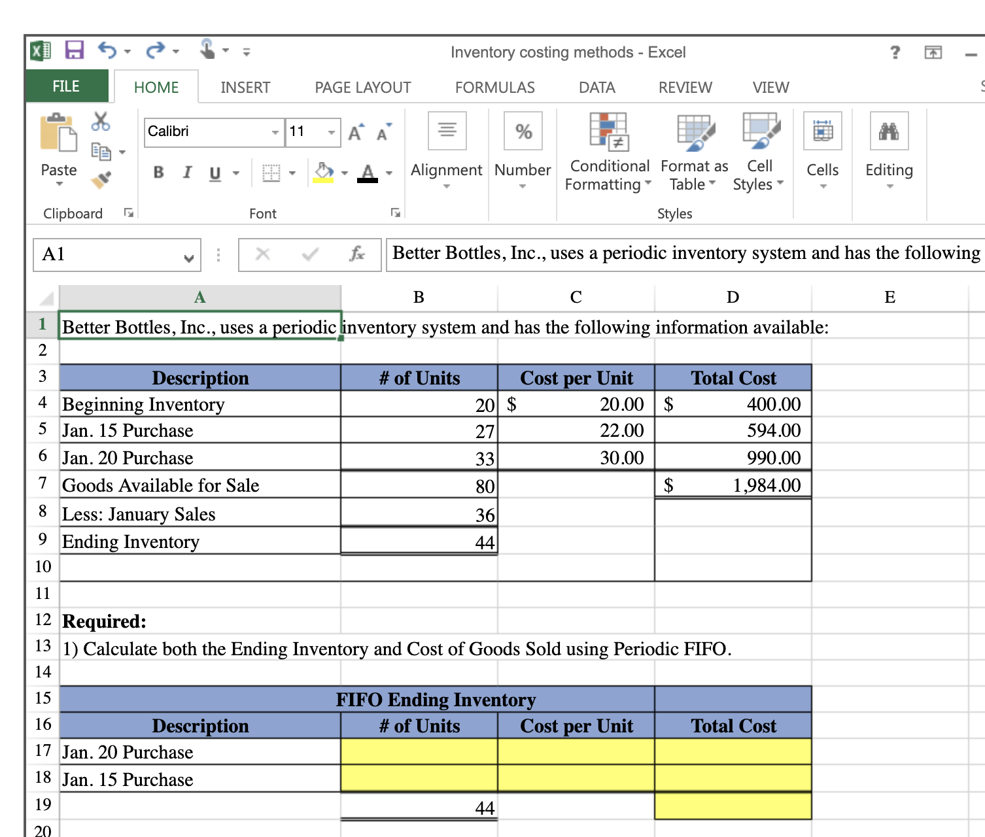
Task: Expand the Fill Color dropdown arrow
Action: click(x=345, y=172)
